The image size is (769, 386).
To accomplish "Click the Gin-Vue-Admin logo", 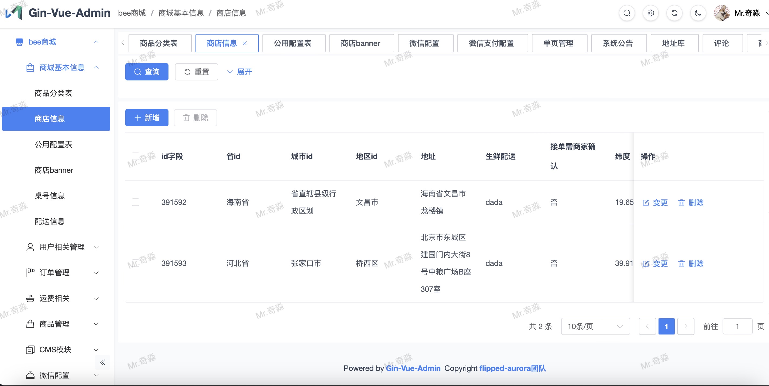I will 14,13.
